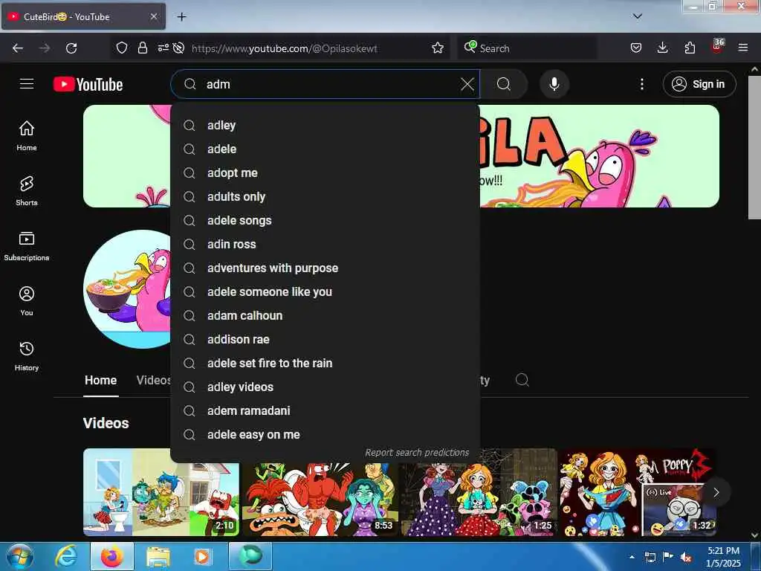Open Subscriptions in the left sidebar

pyautogui.click(x=27, y=246)
